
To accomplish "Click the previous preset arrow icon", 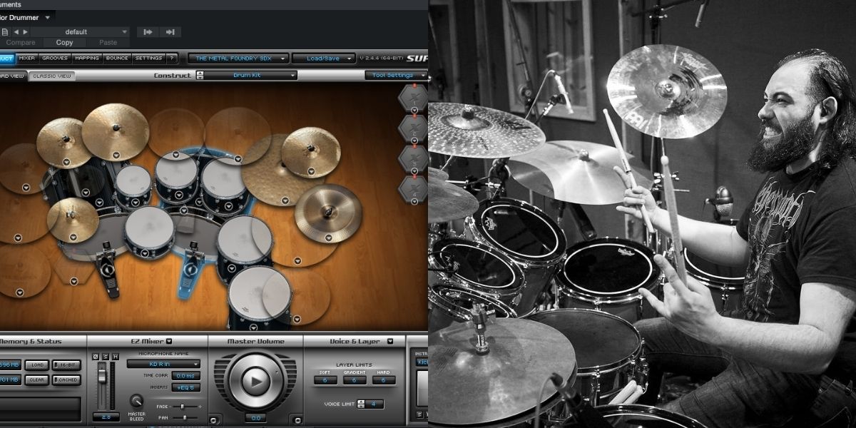I will (16, 31).
